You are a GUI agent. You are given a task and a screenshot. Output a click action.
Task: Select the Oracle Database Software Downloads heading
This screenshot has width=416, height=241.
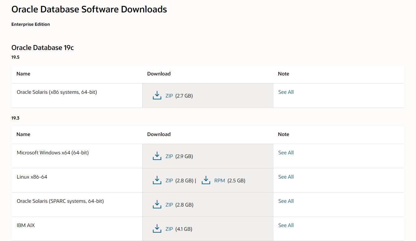(89, 9)
